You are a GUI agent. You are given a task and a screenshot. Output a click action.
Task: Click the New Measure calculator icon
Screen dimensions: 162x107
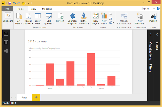point(140,16)
